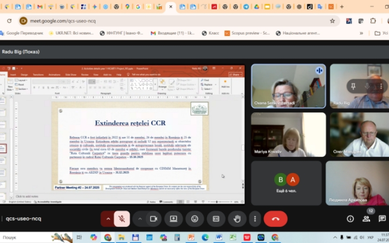
Task: Open Excel from the taskbar
Action: tap(233, 237)
